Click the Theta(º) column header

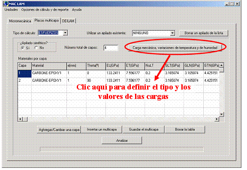[x=96, y=66]
